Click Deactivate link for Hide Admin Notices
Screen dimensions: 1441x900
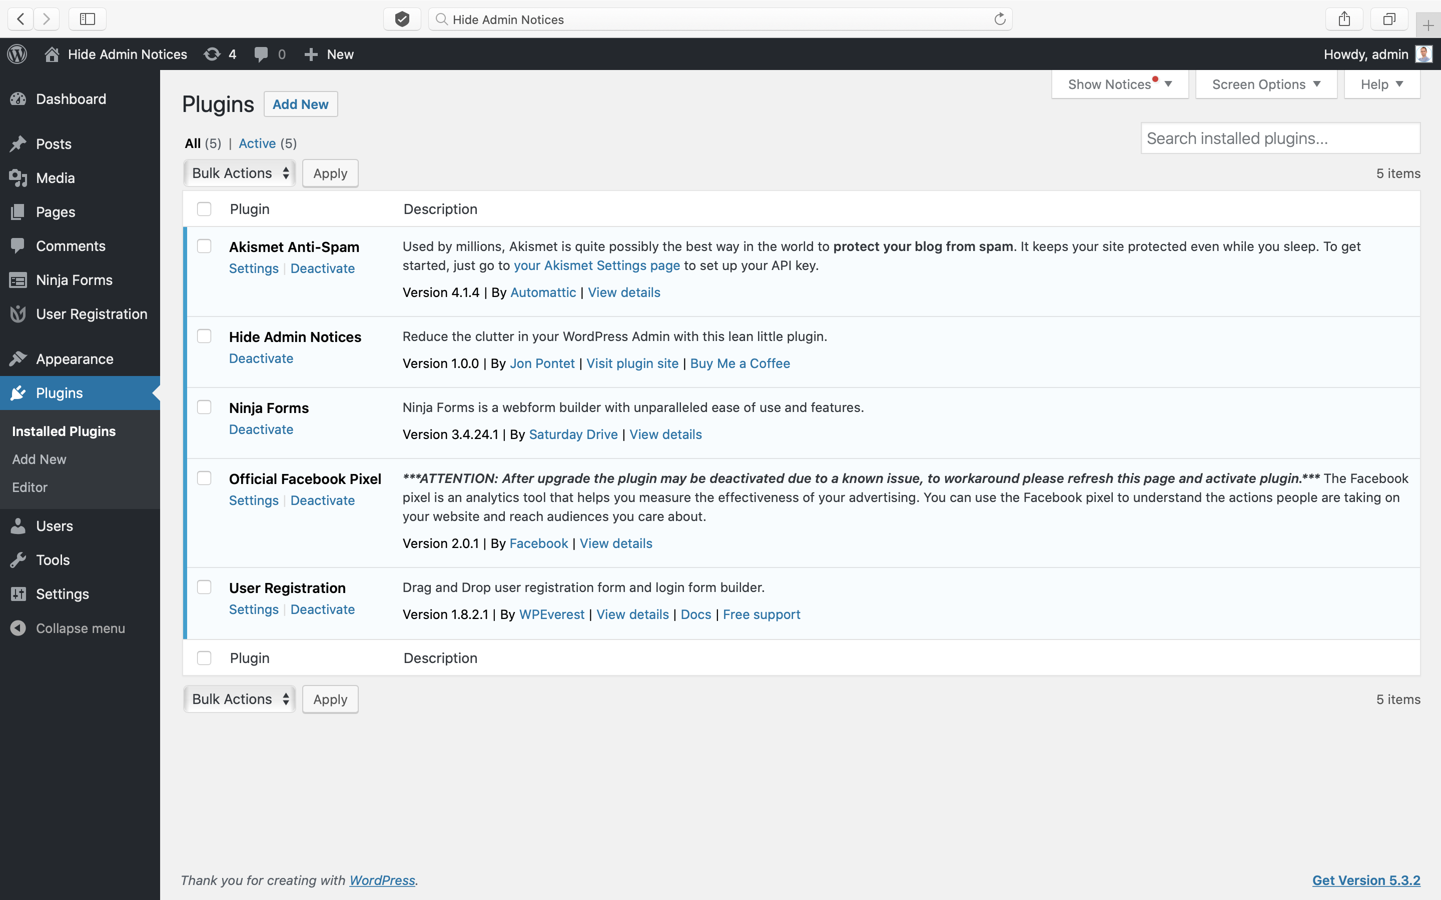point(260,357)
